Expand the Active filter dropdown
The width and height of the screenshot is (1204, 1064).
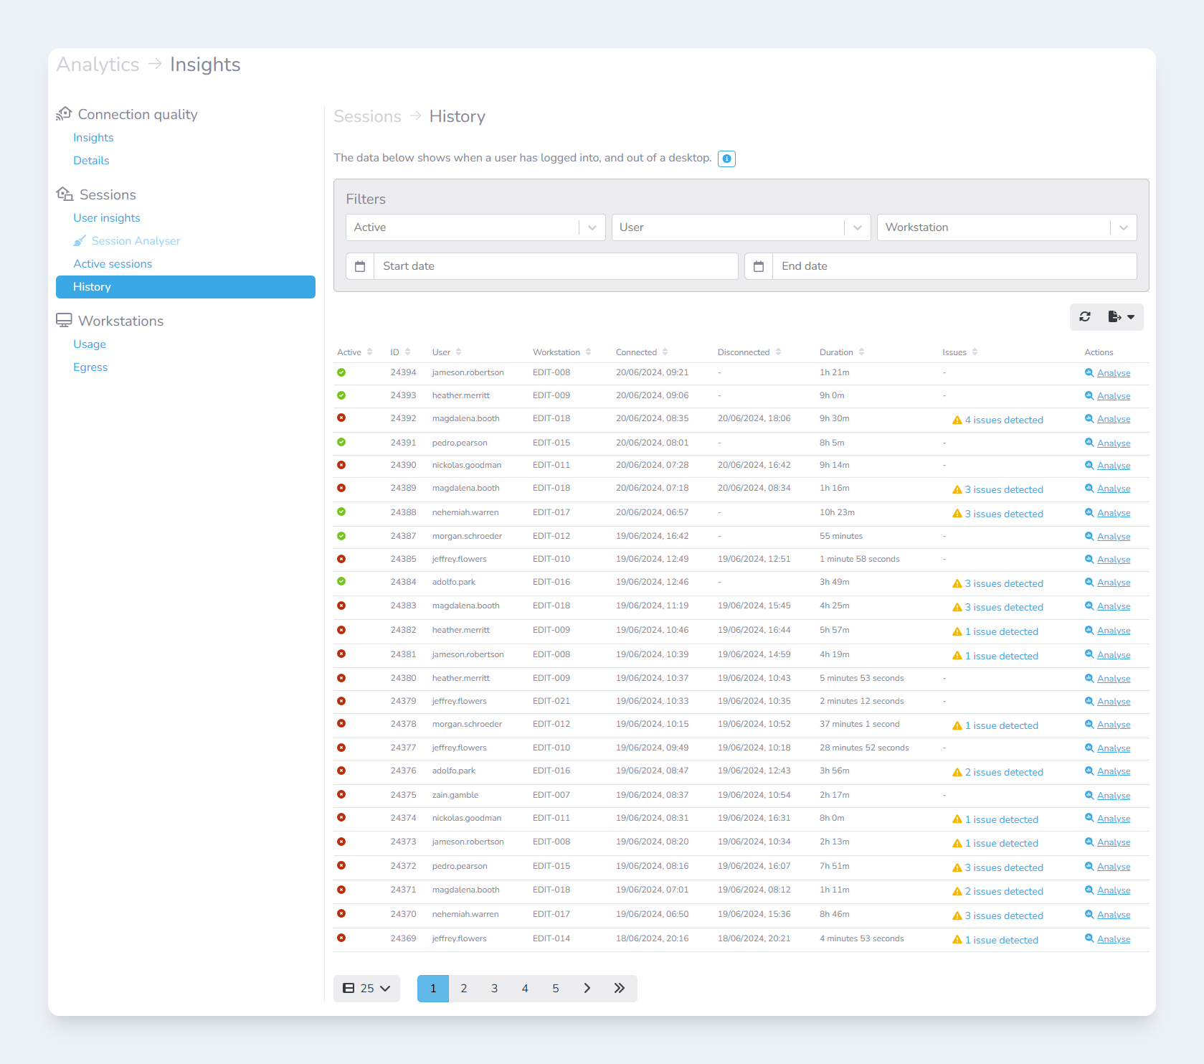click(592, 227)
